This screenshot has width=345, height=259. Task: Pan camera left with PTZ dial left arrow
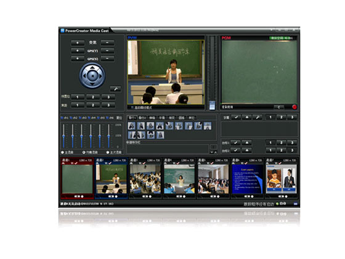(84, 75)
